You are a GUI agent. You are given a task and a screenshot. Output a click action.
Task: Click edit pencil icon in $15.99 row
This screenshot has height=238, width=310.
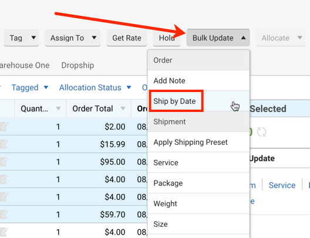[4, 144]
